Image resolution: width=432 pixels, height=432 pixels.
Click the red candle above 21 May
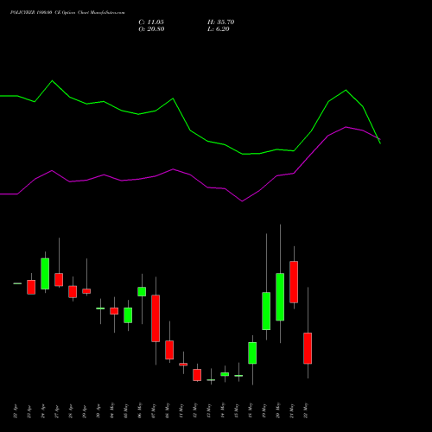(x=294, y=282)
